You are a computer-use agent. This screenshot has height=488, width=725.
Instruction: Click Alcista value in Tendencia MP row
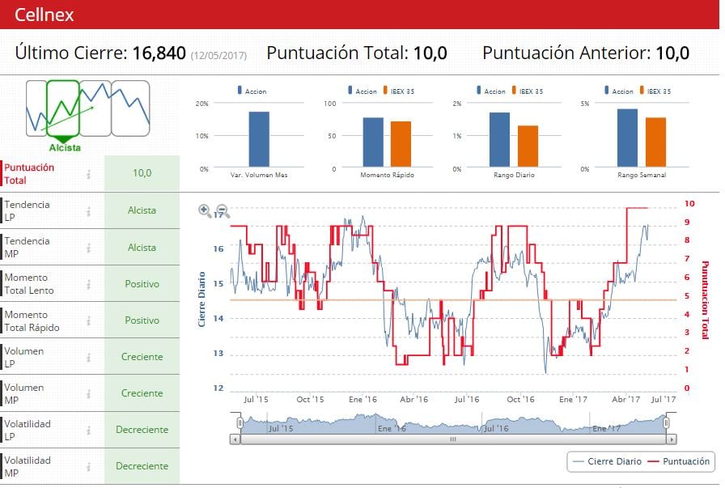pos(142,248)
